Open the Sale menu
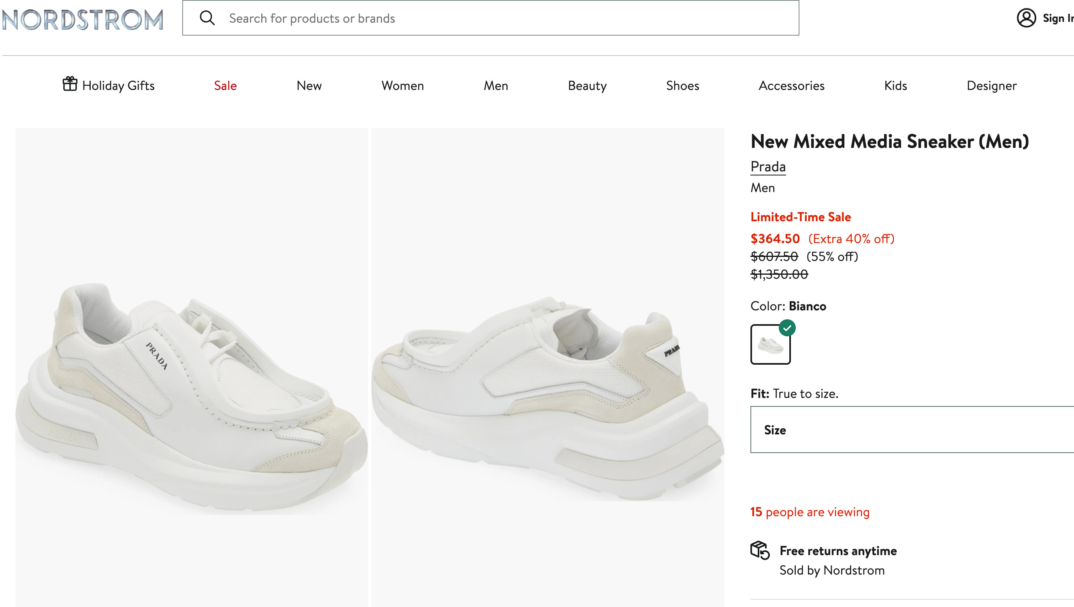 pyautogui.click(x=225, y=85)
